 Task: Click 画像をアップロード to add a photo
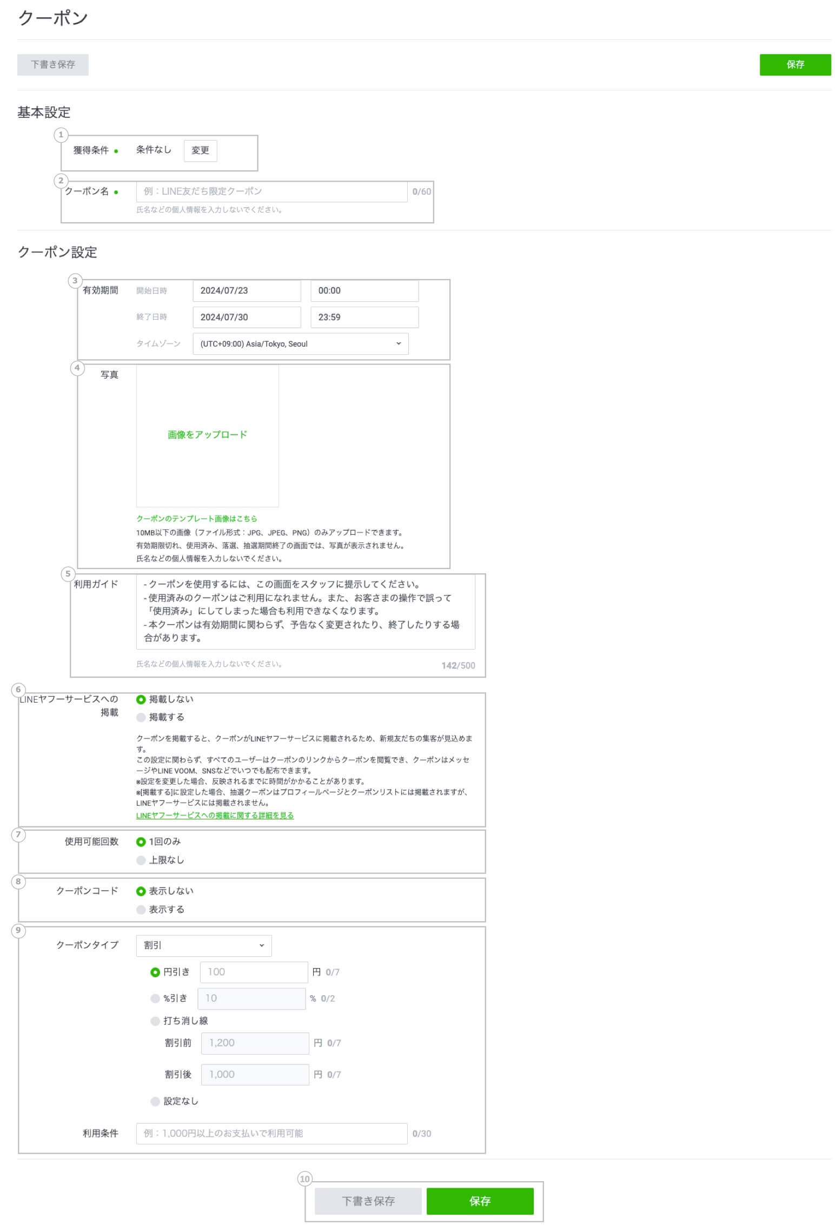[x=207, y=434]
